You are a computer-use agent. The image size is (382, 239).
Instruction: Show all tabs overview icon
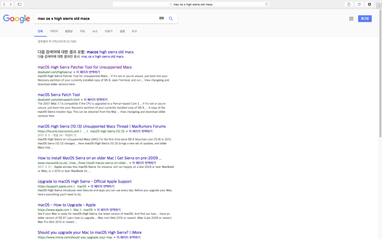[359, 4]
